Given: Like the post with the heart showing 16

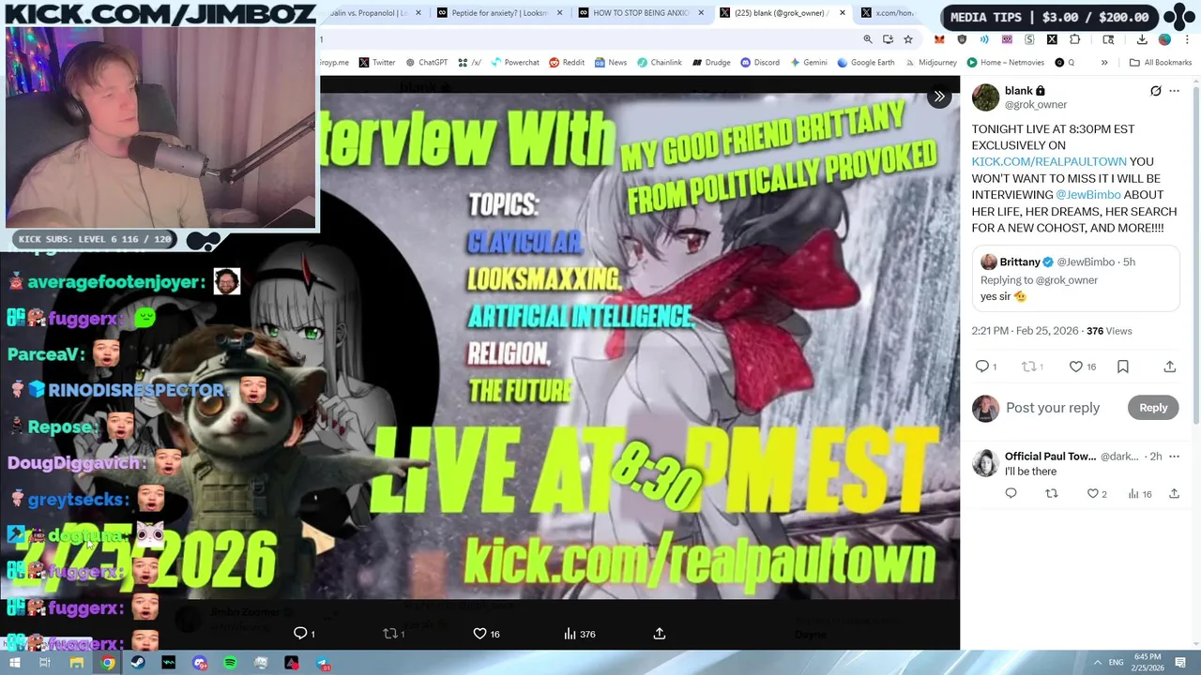Looking at the screenshot, I should click(x=1076, y=367).
